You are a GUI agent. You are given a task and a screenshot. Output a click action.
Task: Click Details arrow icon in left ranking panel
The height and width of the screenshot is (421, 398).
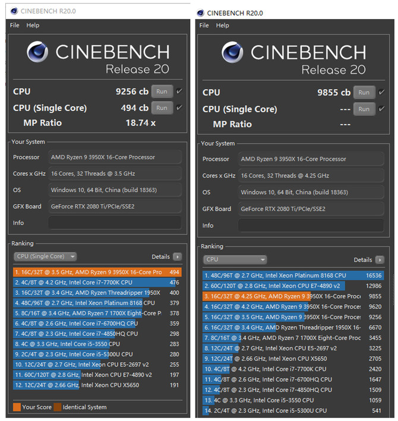(177, 257)
